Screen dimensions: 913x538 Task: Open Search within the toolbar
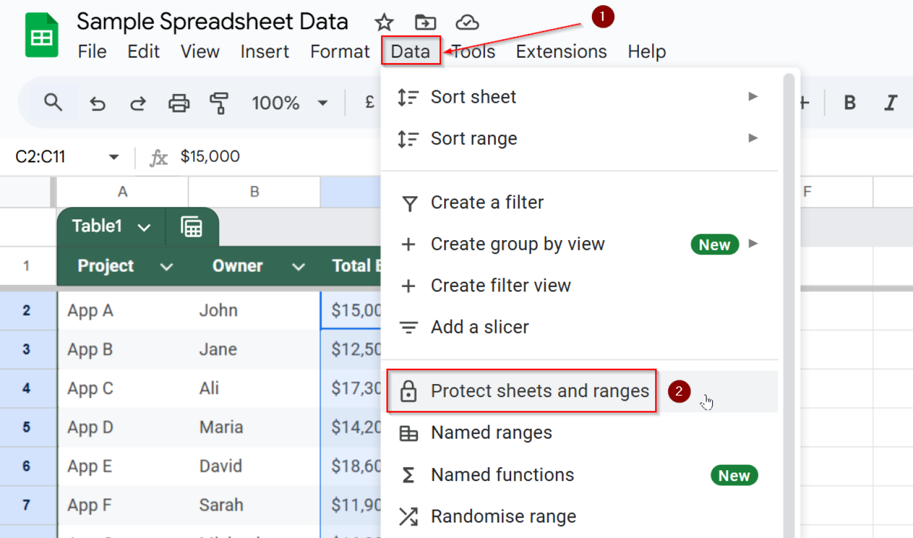click(53, 102)
